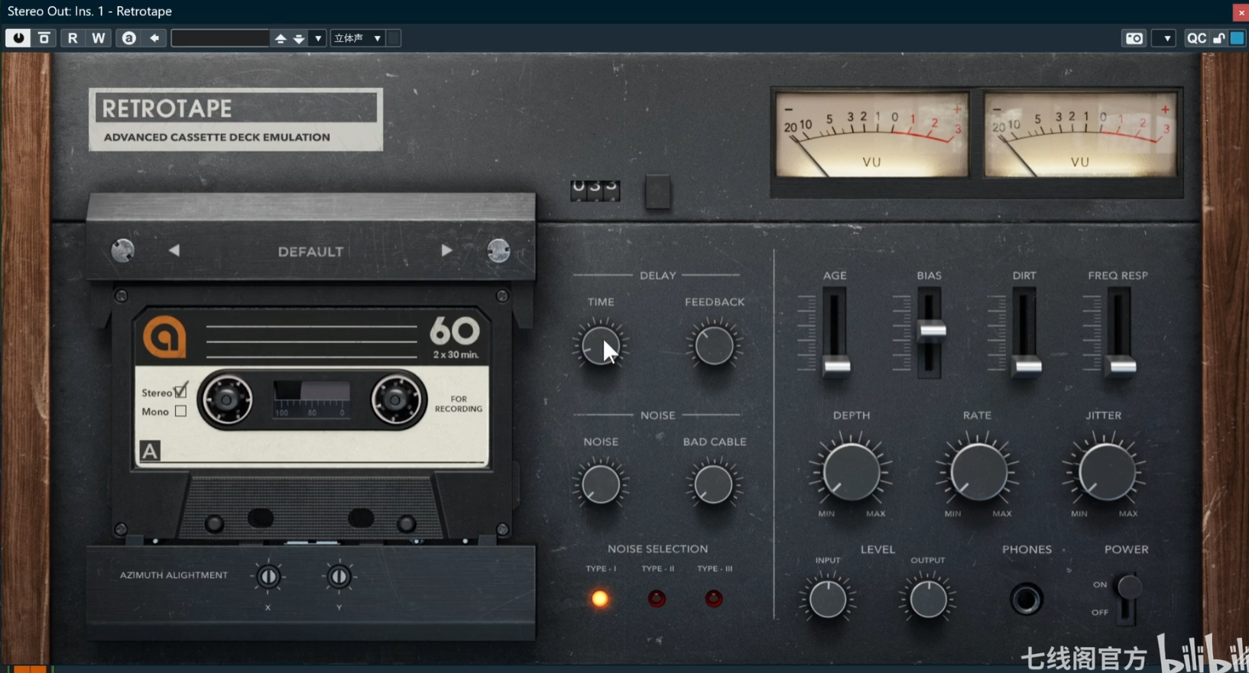The height and width of the screenshot is (673, 1249).
Task: Click the JITTER knob
Action: [1105, 471]
